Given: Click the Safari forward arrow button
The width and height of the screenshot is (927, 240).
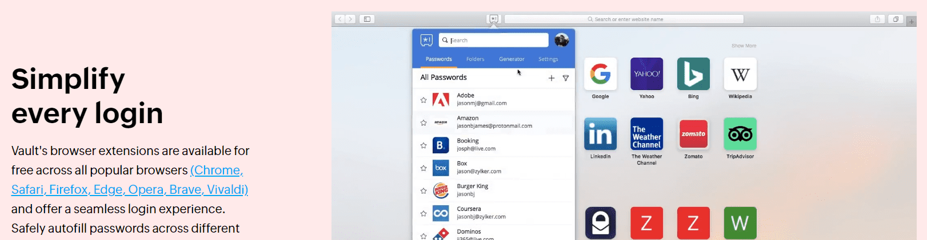Looking at the screenshot, I should pyautogui.click(x=350, y=19).
